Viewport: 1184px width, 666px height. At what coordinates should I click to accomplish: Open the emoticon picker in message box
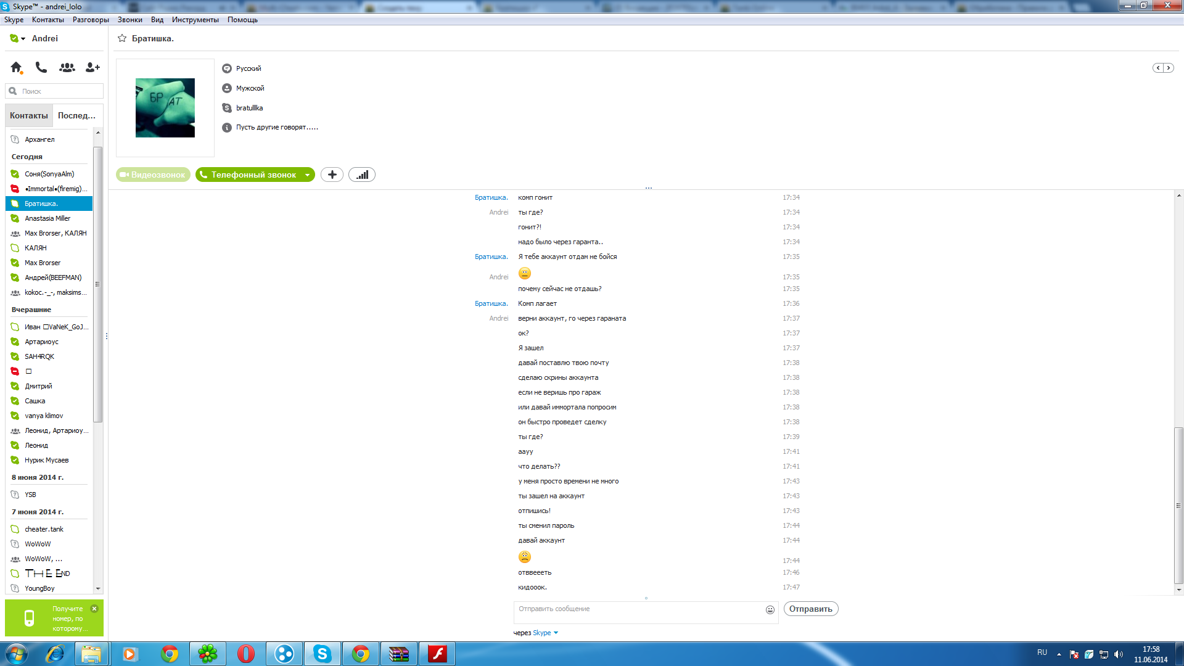pyautogui.click(x=770, y=609)
